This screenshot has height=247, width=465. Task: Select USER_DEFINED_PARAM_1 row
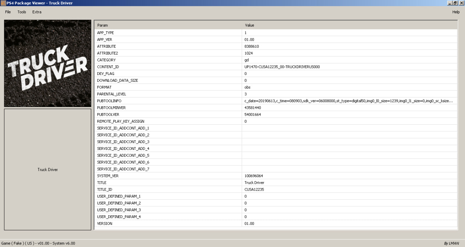pos(276,196)
